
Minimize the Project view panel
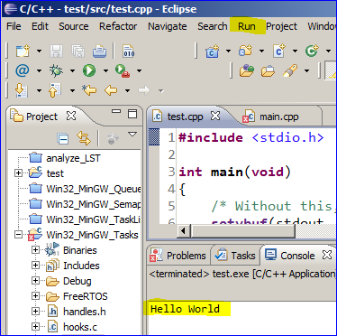[116, 111]
